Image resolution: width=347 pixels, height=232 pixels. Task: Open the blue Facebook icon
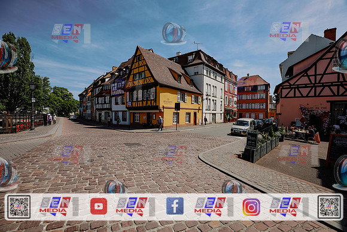click(x=175, y=206)
